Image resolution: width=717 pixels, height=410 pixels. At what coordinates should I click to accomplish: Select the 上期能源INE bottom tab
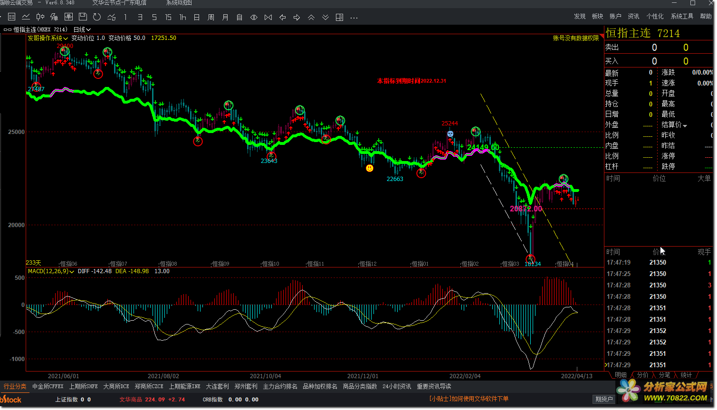pos(184,387)
